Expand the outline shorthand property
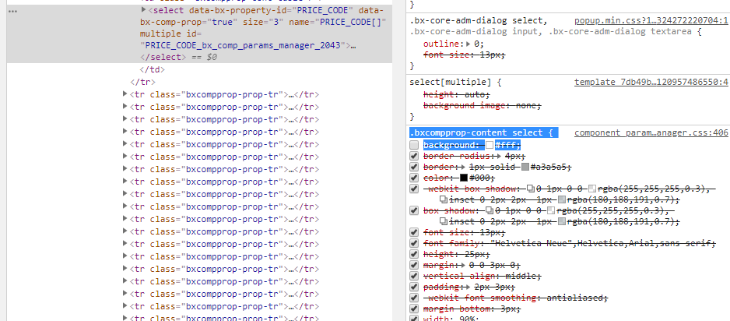This screenshot has height=321, width=730. coord(469,44)
